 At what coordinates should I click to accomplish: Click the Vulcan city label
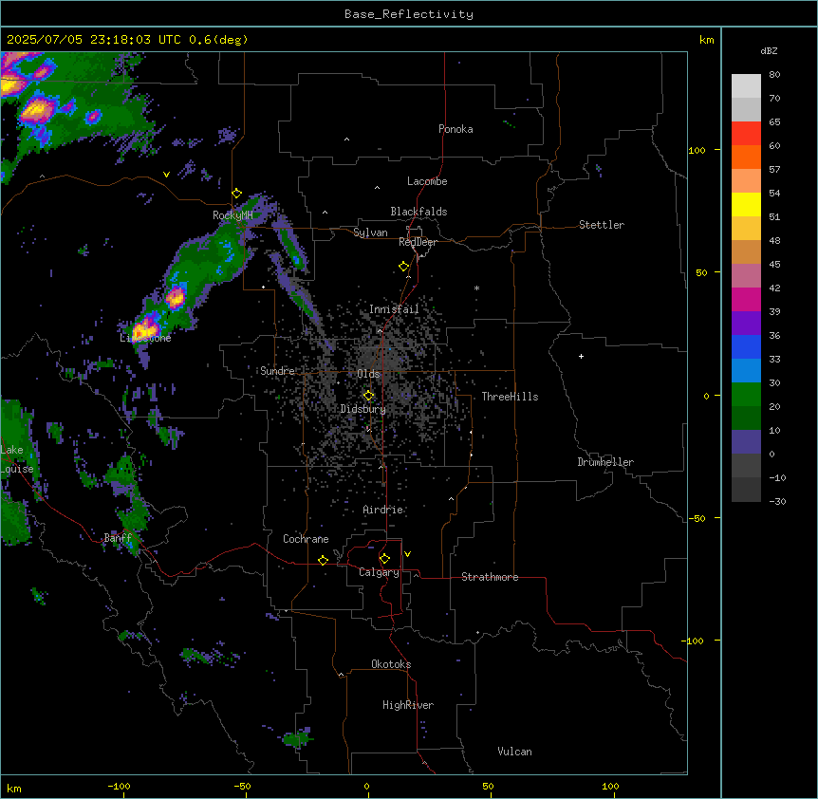pos(515,752)
